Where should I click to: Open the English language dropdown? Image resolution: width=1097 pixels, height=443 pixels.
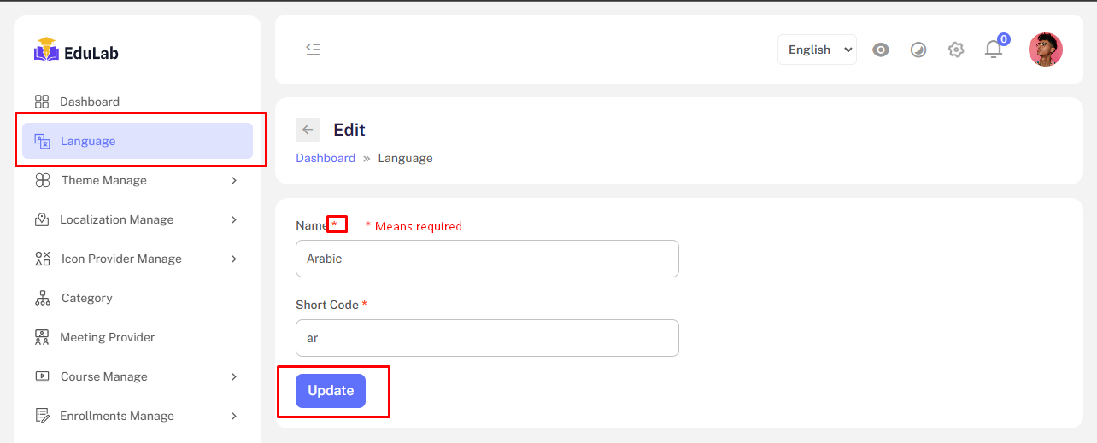click(817, 50)
